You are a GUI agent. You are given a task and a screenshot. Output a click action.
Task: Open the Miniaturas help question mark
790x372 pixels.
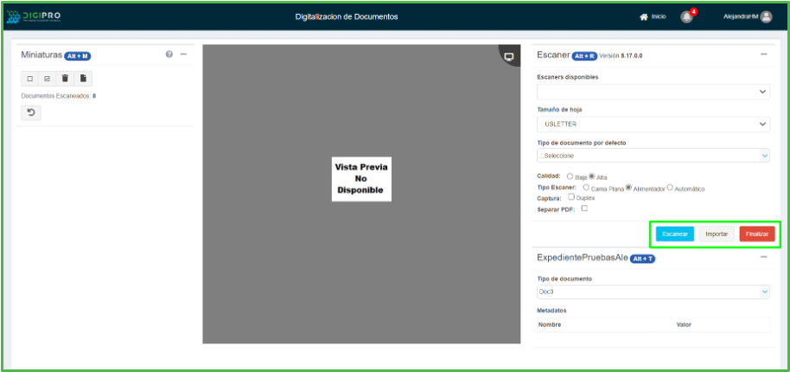pyautogui.click(x=169, y=55)
